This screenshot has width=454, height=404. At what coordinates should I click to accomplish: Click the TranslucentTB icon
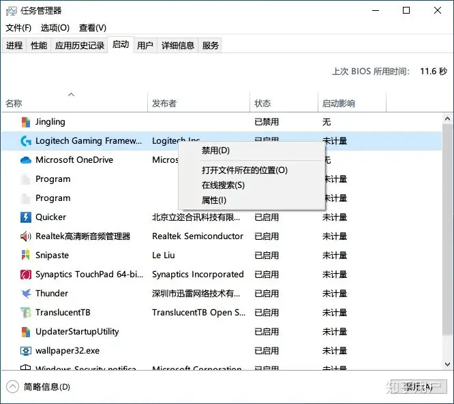26,313
